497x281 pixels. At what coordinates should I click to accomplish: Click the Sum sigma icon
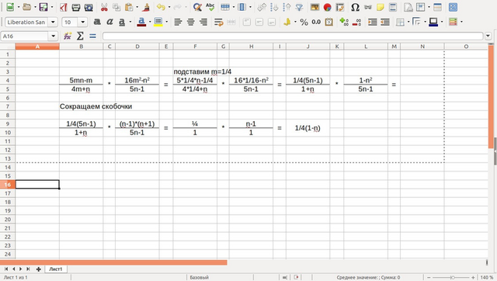click(x=80, y=36)
